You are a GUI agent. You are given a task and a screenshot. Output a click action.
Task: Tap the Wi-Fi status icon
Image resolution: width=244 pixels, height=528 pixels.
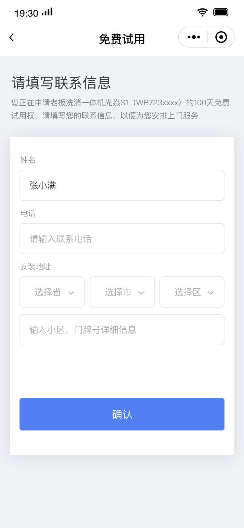pyautogui.click(x=202, y=12)
